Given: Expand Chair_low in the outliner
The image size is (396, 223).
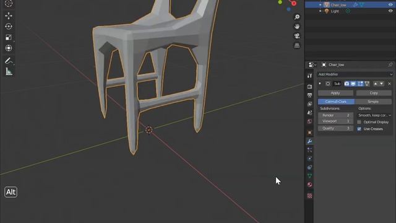Looking at the screenshot, I should (321, 5).
